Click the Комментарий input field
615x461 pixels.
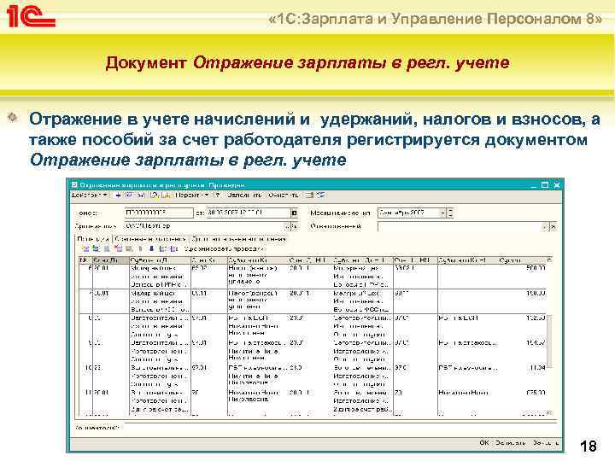(339, 428)
